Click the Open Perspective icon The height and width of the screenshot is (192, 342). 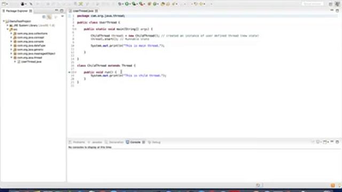click(330, 4)
